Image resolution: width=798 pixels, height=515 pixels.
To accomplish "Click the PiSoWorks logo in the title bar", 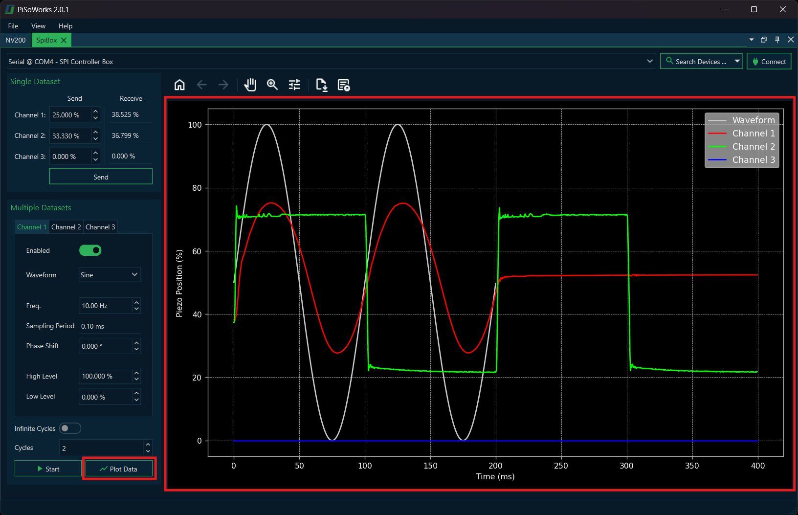I will click(x=9, y=9).
